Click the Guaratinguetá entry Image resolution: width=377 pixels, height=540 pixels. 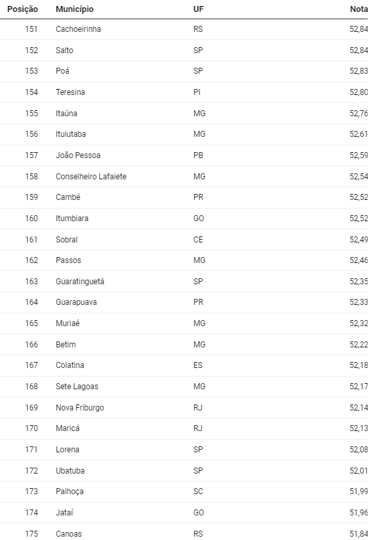pyautogui.click(x=80, y=282)
